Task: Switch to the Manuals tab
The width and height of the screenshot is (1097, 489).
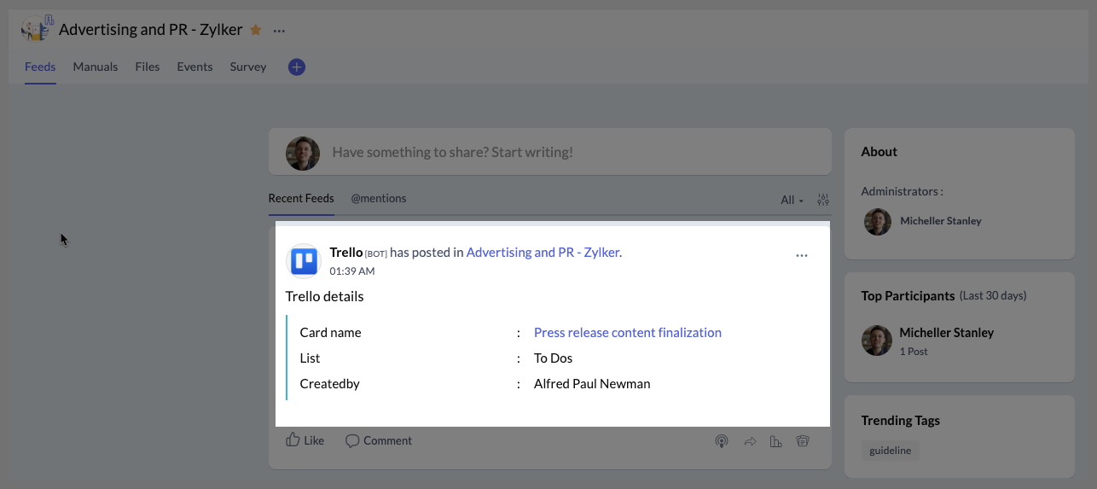Action: click(96, 67)
